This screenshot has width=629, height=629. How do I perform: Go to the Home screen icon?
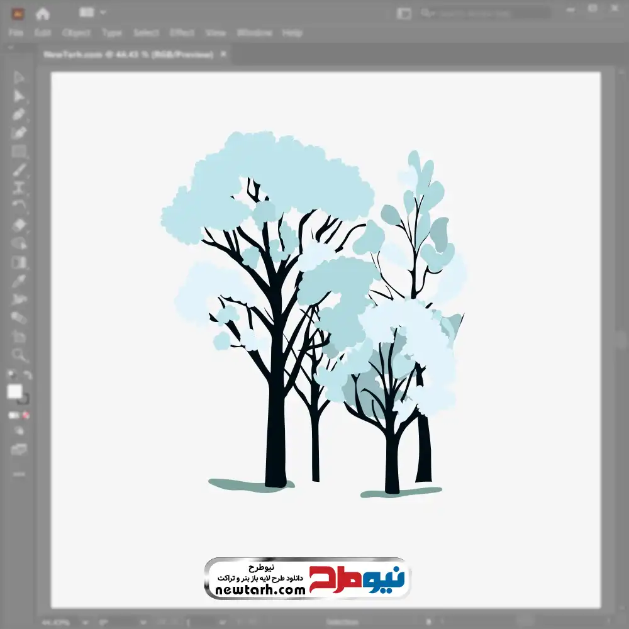click(42, 13)
